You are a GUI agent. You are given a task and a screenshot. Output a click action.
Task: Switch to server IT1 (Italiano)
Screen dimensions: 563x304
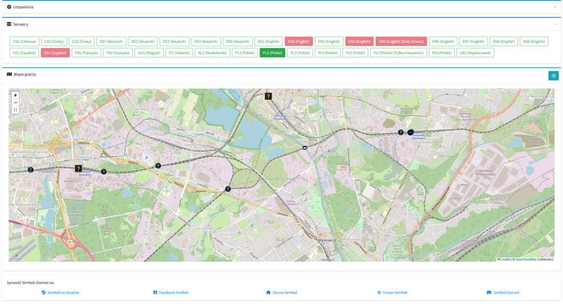click(x=179, y=53)
